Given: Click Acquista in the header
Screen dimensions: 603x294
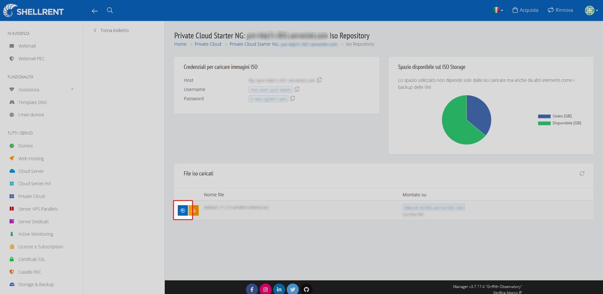Looking at the screenshot, I should (525, 10).
